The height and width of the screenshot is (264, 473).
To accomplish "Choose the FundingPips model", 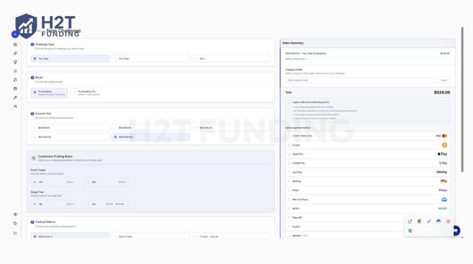I will pos(49,93).
